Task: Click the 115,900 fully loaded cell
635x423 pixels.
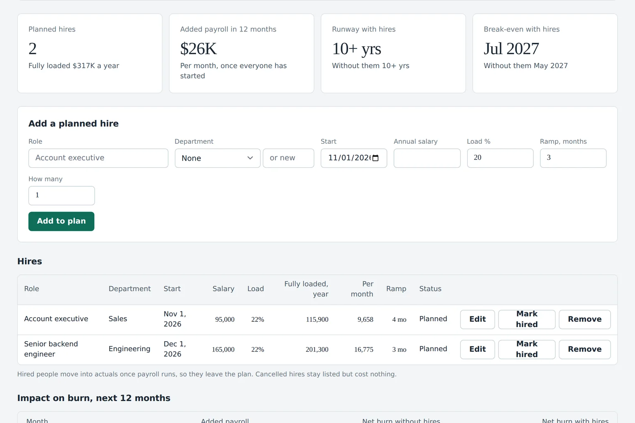Action: click(317, 319)
